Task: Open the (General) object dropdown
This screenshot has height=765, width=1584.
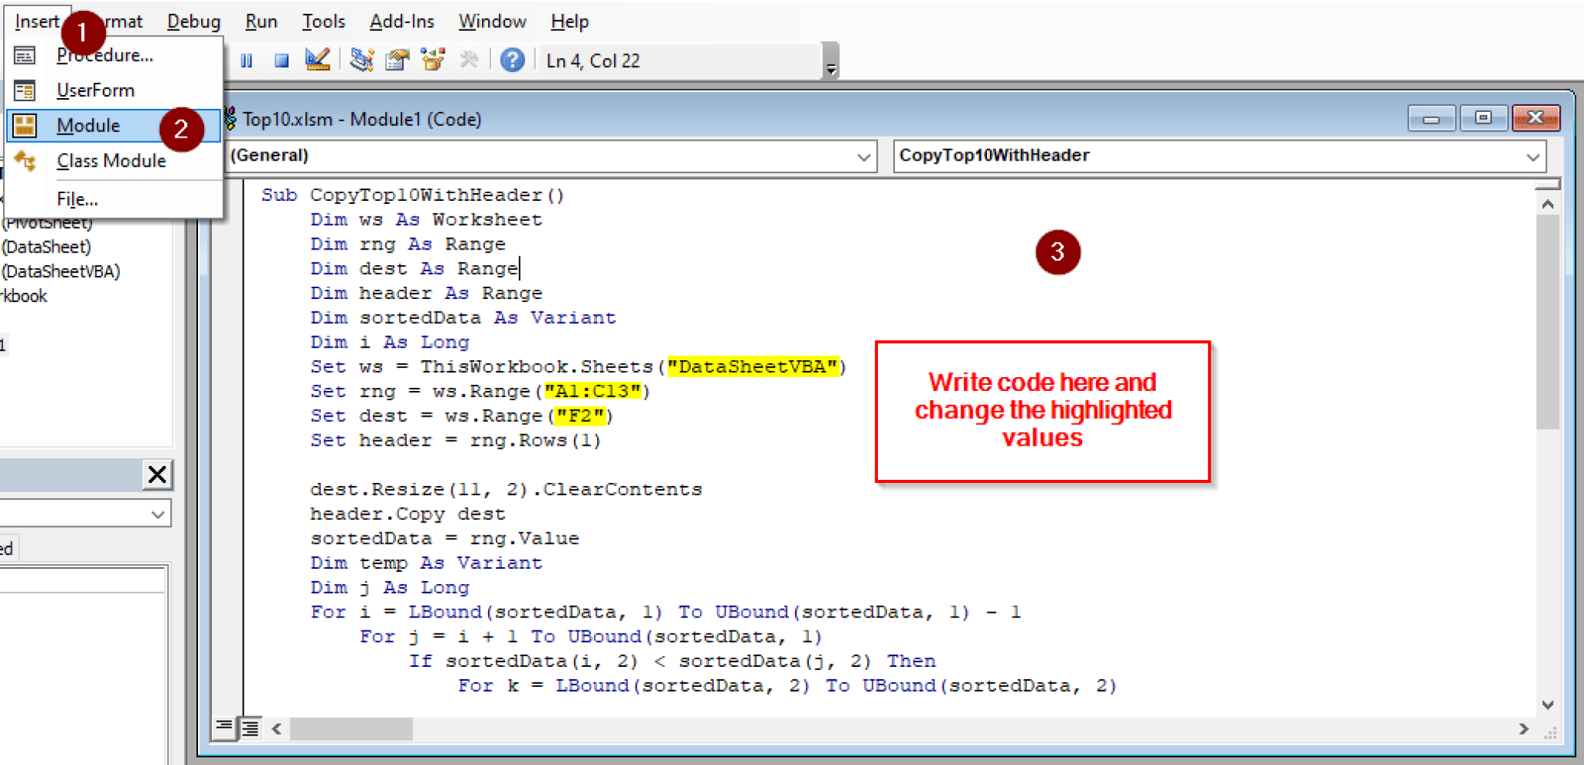Action: point(864,156)
